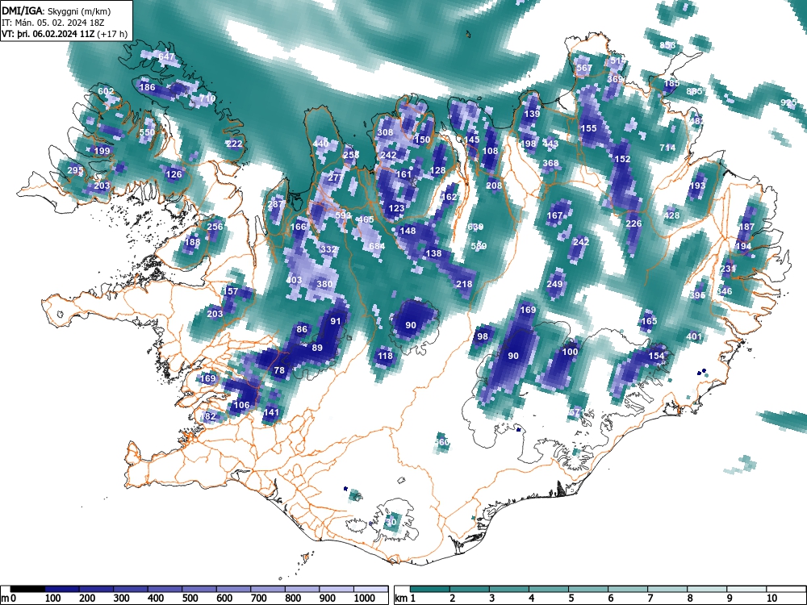Click the legend swatch between 500 and 600 m
Screen dimensions: 807x605
point(199,589)
